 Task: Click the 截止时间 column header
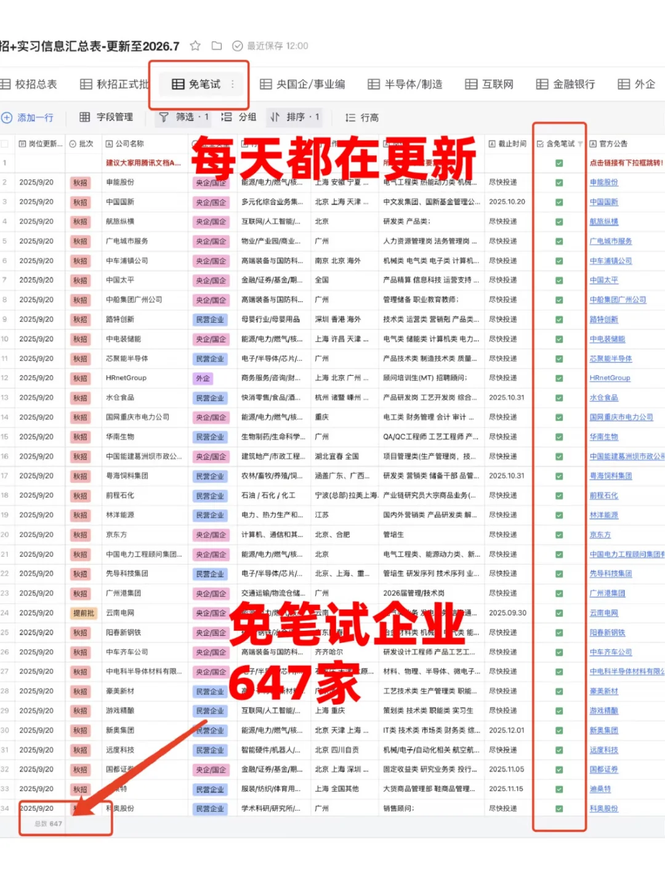(508, 144)
